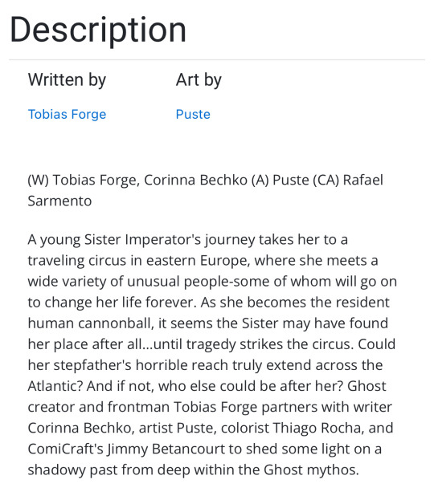Click the word 'ComiCraft's' in the synopsis
The image size is (434, 500).
[65, 449]
